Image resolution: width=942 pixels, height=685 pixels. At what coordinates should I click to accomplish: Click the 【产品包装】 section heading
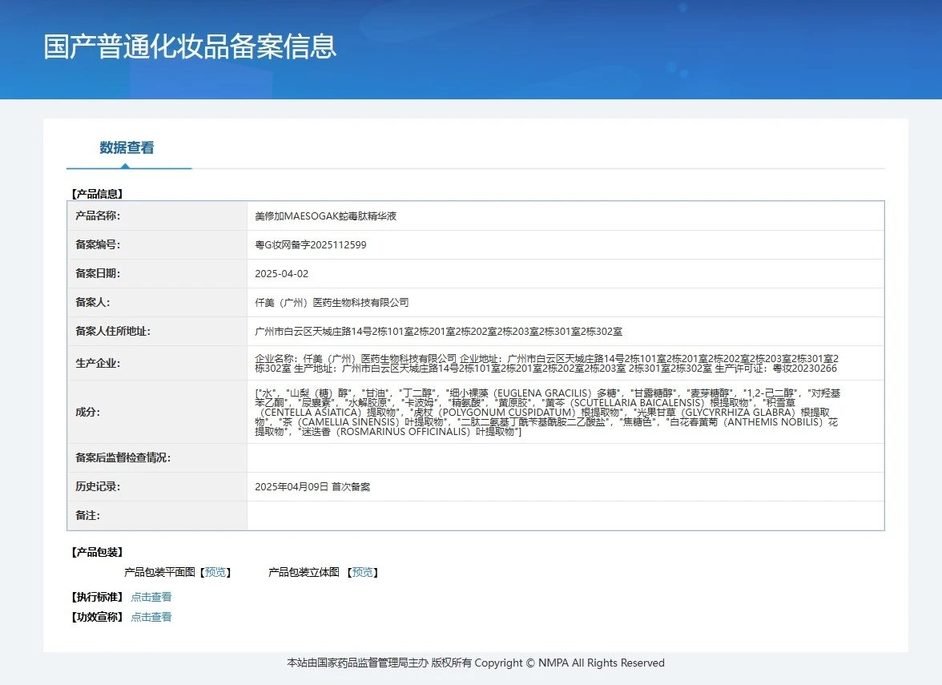[97, 551]
